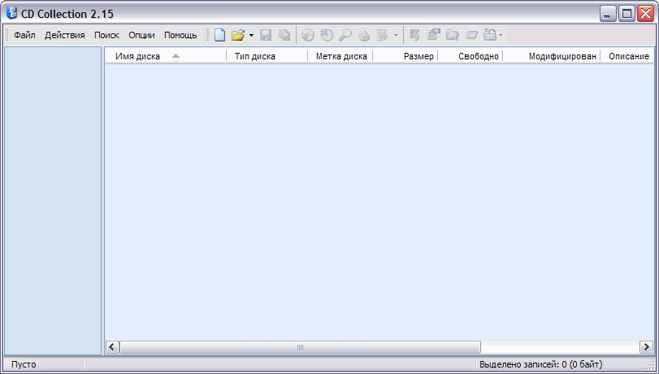Viewport: 659px width, 374px height.
Task: Click the New collection page icon
Action: pyautogui.click(x=219, y=35)
